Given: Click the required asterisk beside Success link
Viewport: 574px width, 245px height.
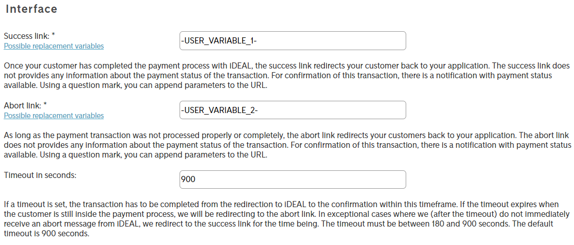Looking at the screenshot, I should point(53,35).
